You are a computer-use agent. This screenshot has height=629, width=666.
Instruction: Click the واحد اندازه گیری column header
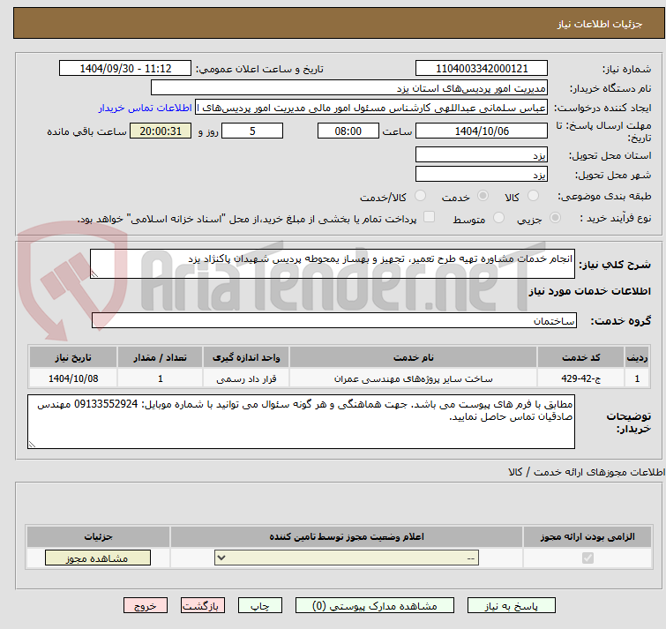point(246,357)
